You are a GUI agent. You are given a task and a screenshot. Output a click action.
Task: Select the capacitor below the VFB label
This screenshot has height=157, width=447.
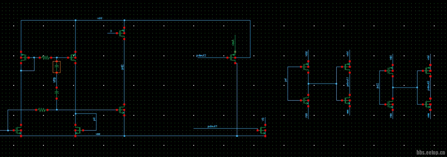click(x=57, y=93)
